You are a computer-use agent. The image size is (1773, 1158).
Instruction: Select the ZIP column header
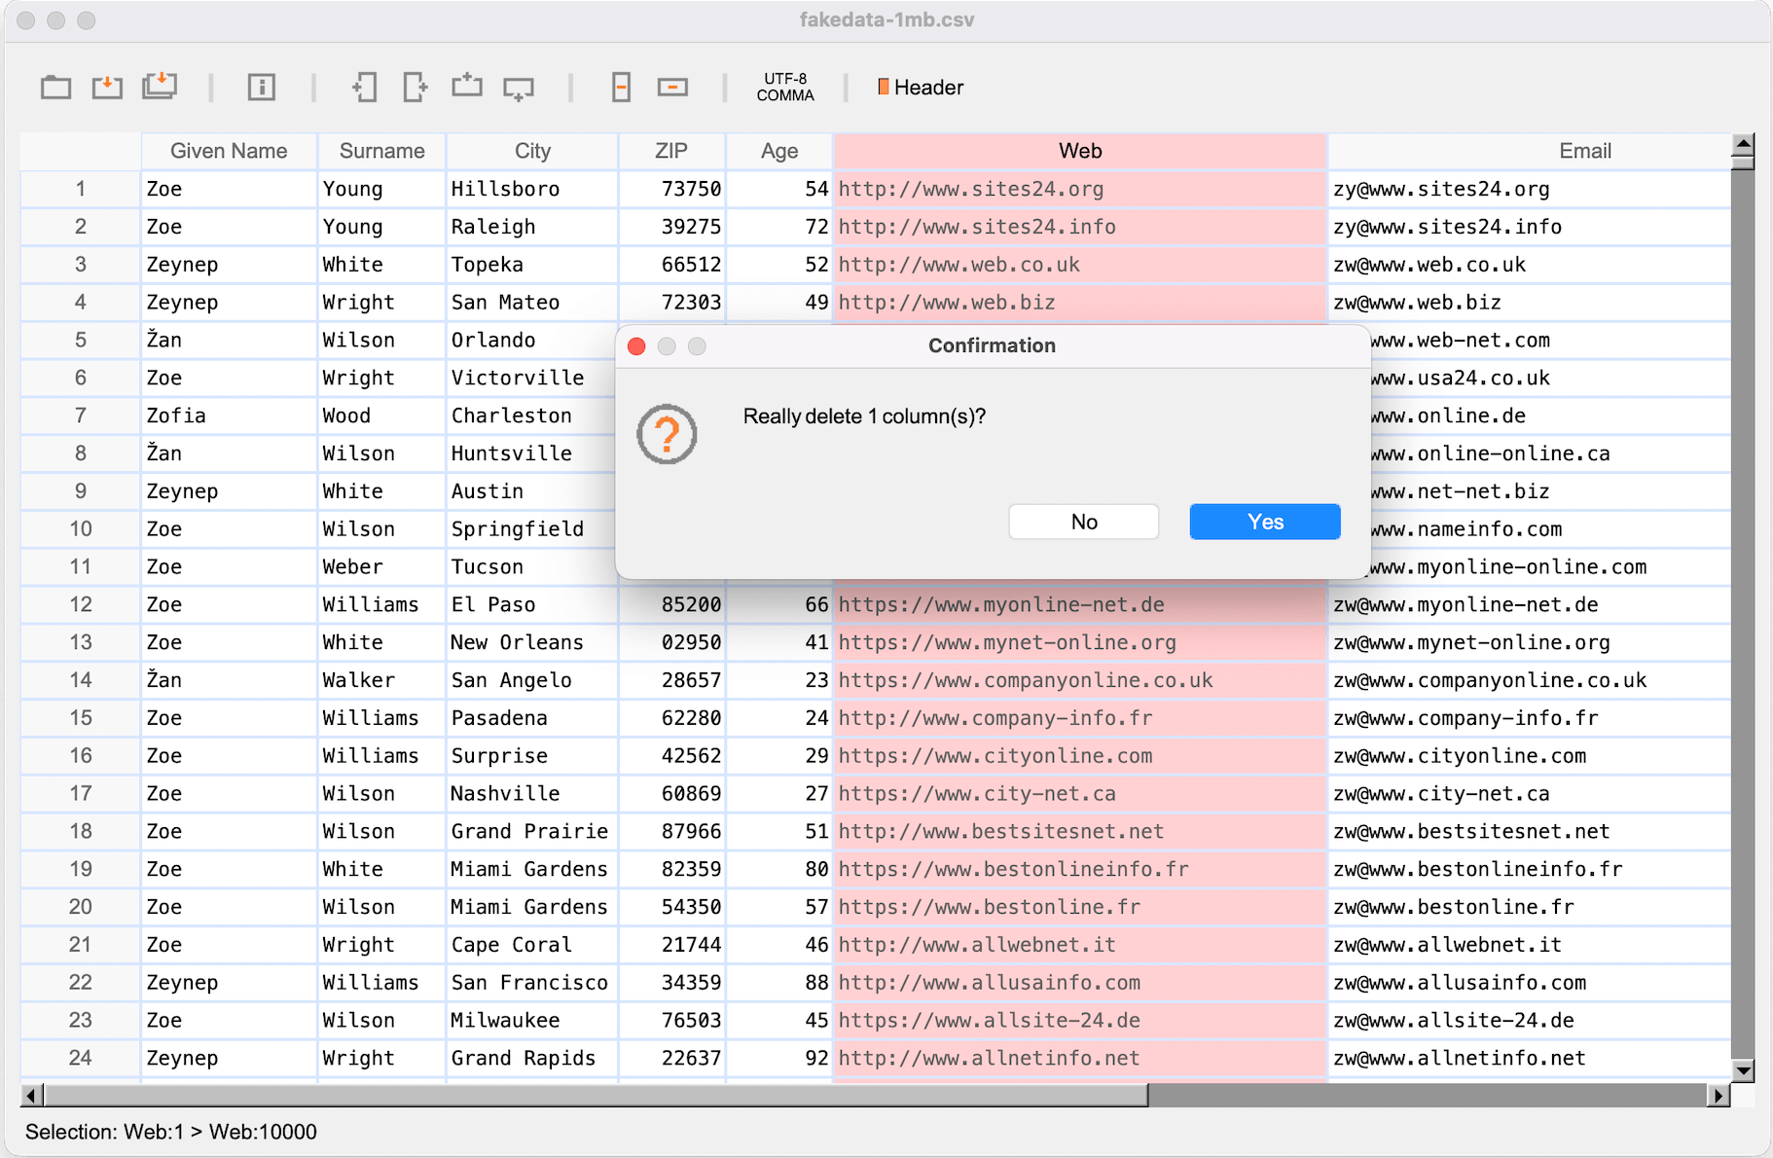pos(671,151)
